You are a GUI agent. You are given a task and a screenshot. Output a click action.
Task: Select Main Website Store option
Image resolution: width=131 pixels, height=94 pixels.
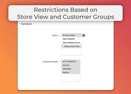(x=72, y=43)
